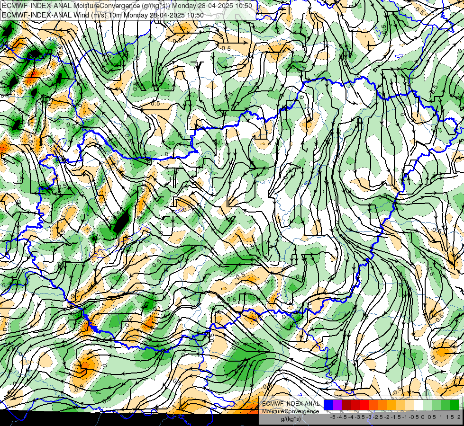Click the legend tick label -3
Image resolution: width=464 pixels, height=426 pixels.
click(x=369, y=417)
